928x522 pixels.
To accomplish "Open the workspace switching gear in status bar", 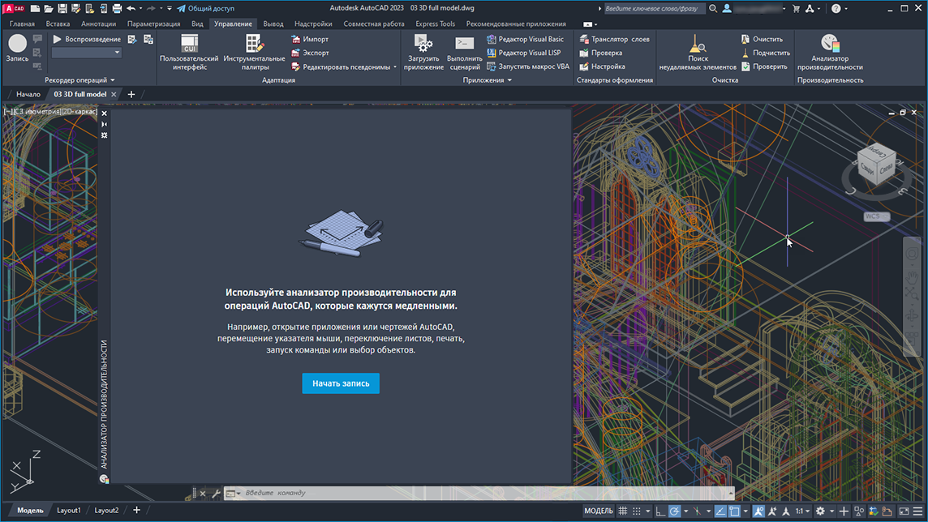I will (x=820, y=511).
